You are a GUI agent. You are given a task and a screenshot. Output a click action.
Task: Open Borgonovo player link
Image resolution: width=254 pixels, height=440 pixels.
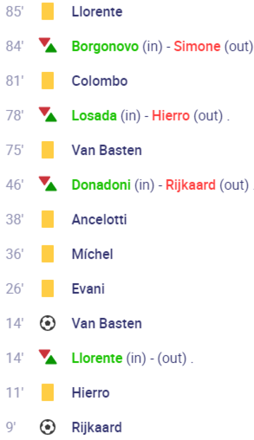pos(105,46)
